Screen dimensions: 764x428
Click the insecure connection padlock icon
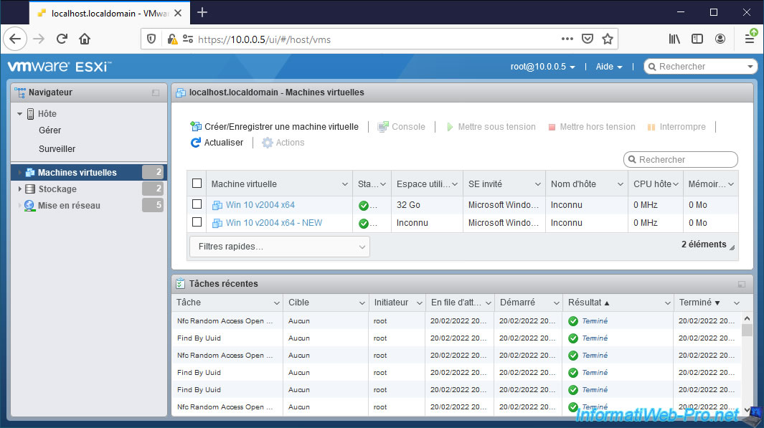point(172,39)
